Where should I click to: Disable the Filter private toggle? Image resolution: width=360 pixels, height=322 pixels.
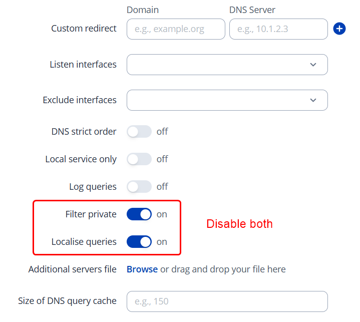[139, 214]
